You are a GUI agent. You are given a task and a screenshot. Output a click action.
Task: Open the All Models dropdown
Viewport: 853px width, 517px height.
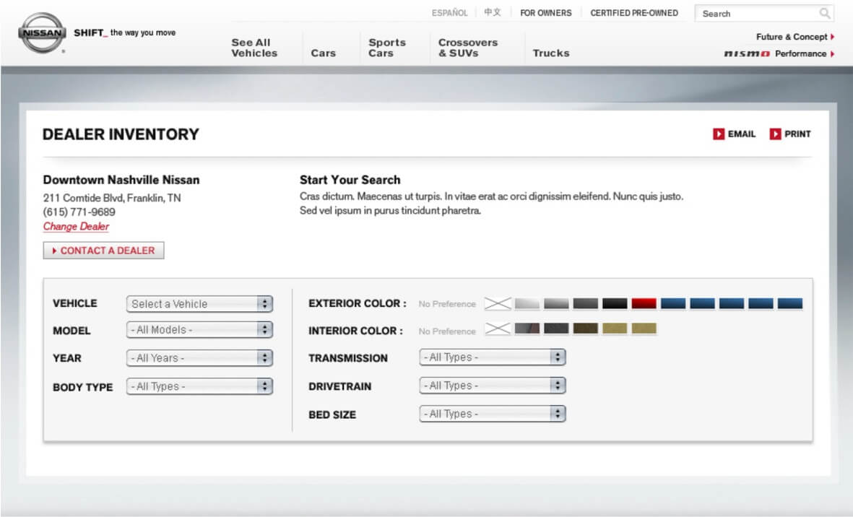click(199, 329)
